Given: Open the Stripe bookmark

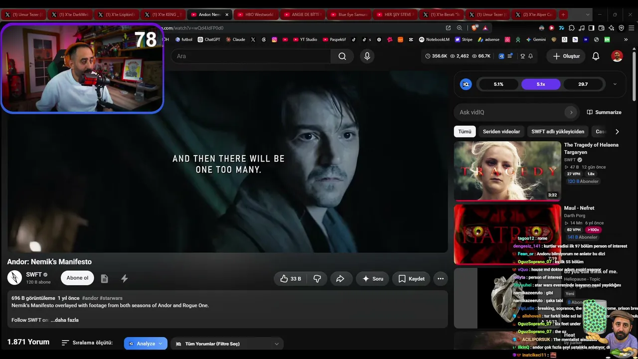Looking at the screenshot, I should pyautogui.click(x=464, y=39).
